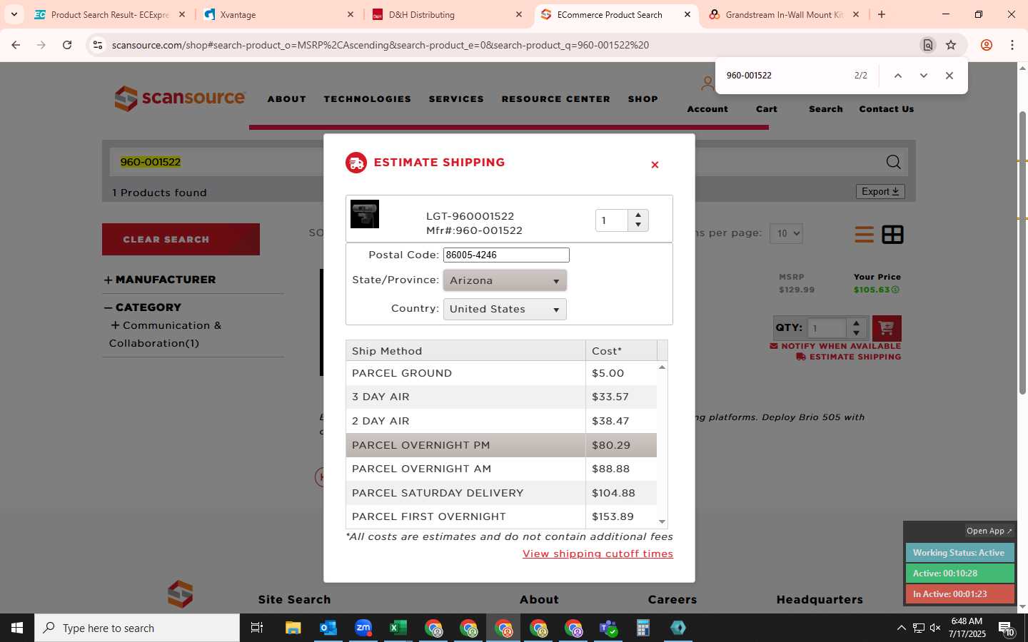Click NOTIFY WHEN AVAILABLE link
The width and height of the screenshot is (1028, 642).
pyautogui.click(x=835, y=346)
